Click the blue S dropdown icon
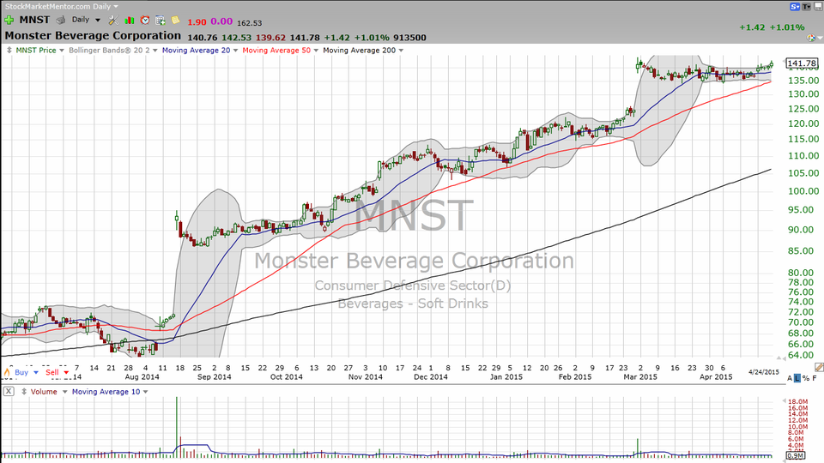The width and height of the screenshot is (824, 463). click(x=795, y=7)
